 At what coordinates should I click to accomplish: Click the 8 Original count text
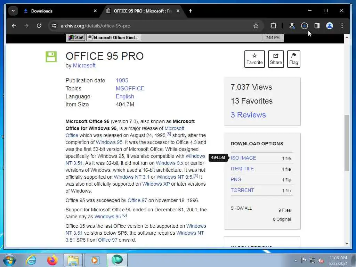[282, 219]
